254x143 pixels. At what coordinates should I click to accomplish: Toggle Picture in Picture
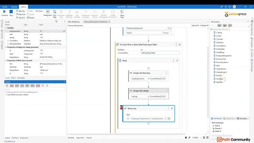point(95,14)
